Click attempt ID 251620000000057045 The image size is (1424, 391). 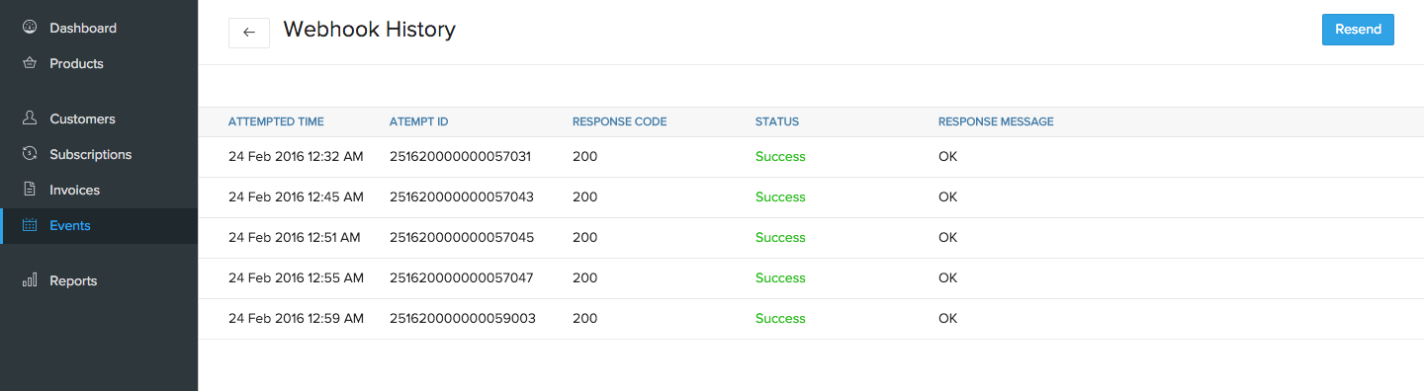(462, 238)
